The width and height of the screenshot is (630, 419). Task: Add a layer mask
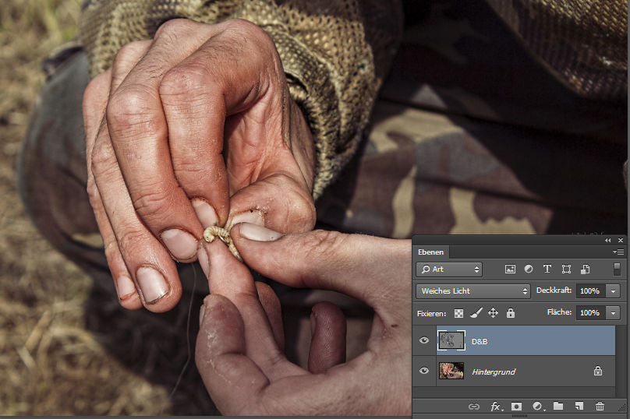[516, 407]
